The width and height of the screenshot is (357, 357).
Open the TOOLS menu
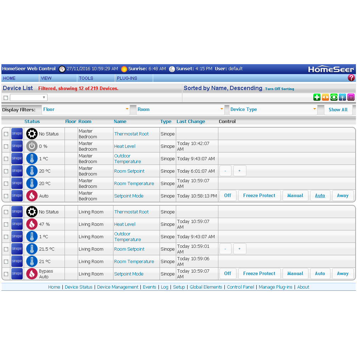(86, 78)
